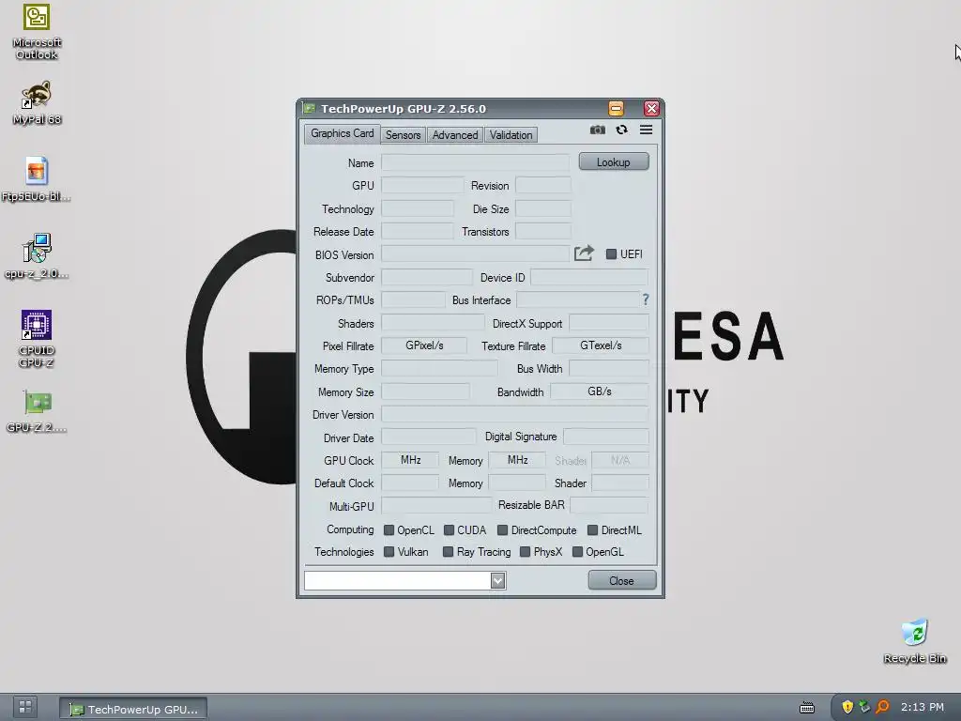
Task: Click the security shield tray icon
Action: point(847,707)
